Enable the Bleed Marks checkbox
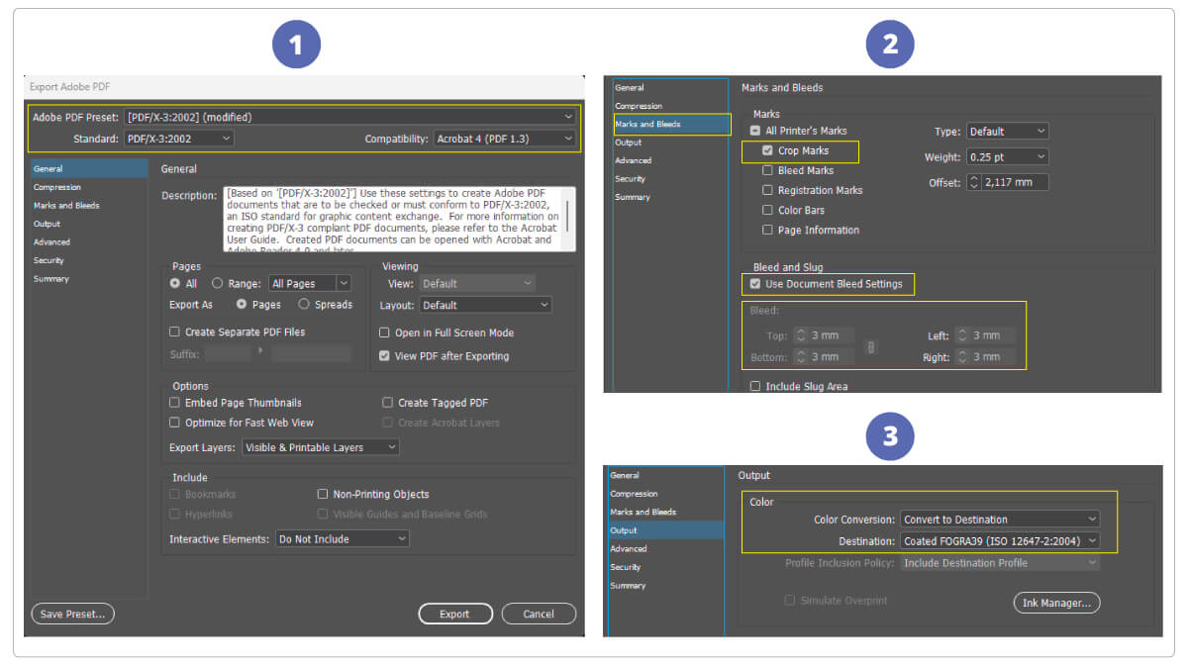This screenshot has width=1188, height=665. click(x=767, y=171)
